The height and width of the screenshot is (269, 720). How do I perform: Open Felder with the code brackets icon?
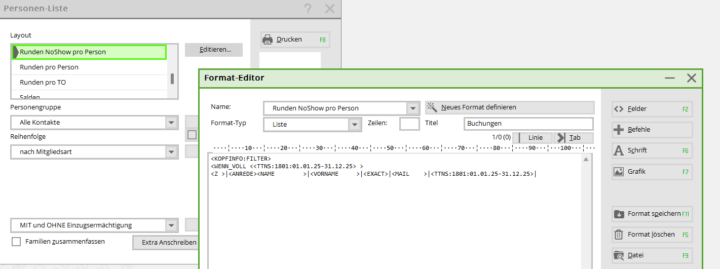[x=619, y=109]
